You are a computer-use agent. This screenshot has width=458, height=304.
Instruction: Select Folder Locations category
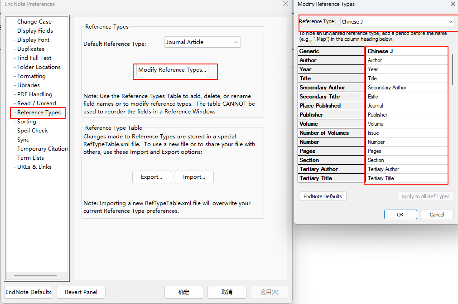click(x=39, y=67)
